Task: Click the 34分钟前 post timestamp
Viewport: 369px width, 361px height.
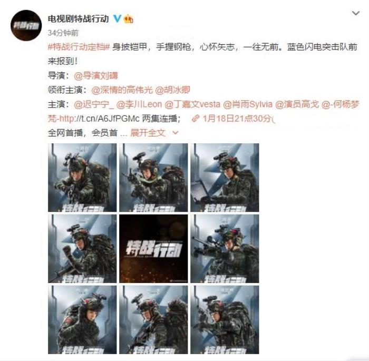Action: (x=63, y=33)
